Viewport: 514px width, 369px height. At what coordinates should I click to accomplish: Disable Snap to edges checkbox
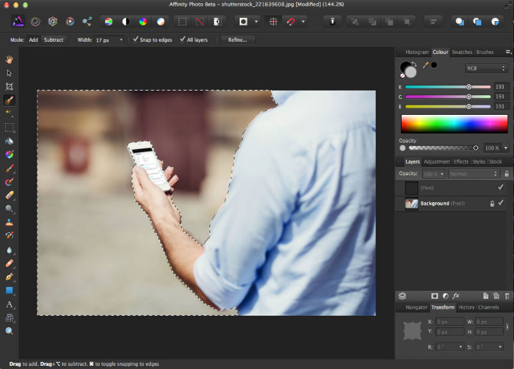(136, 40)
